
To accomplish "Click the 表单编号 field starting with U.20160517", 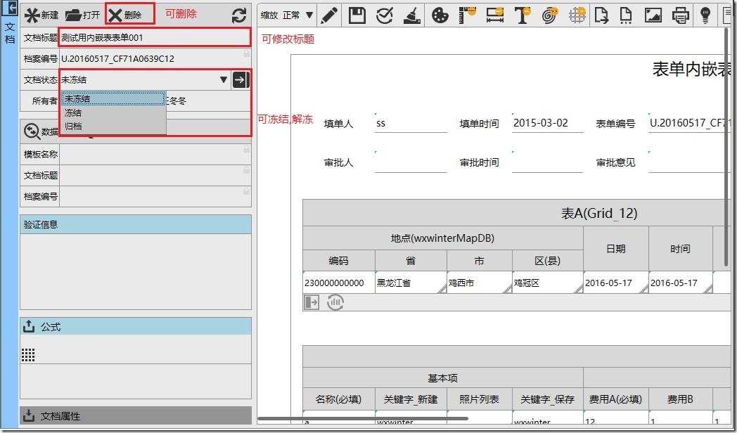I will point(688,124).
